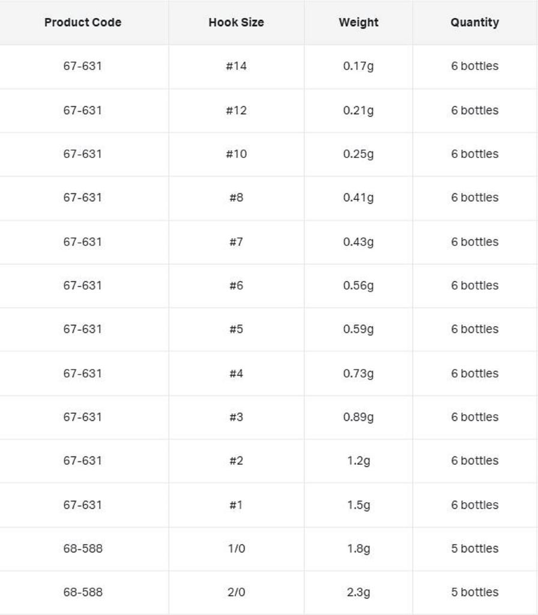This screenshot has height=615, width=538.
Task: Select the quantity cell for 1/0 hook
Action: 474,548
